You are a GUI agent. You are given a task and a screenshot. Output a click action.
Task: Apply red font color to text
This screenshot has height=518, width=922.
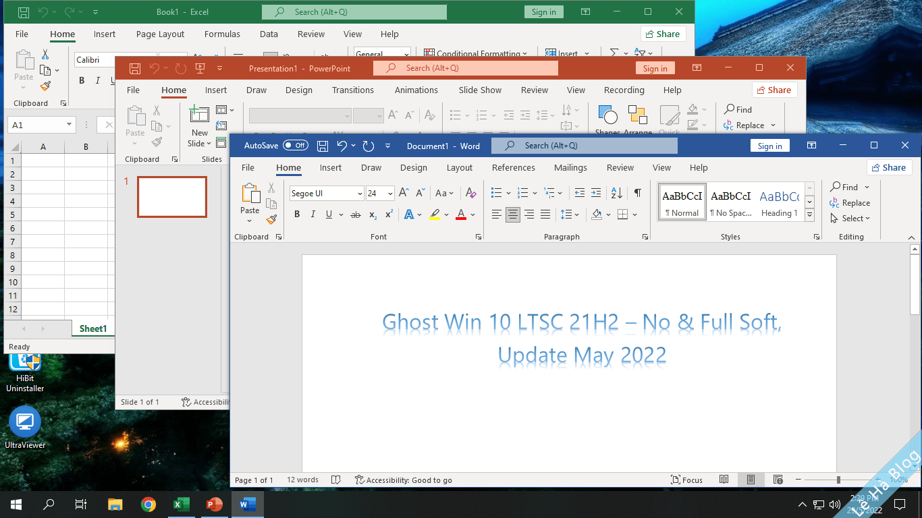coord(460,214)
